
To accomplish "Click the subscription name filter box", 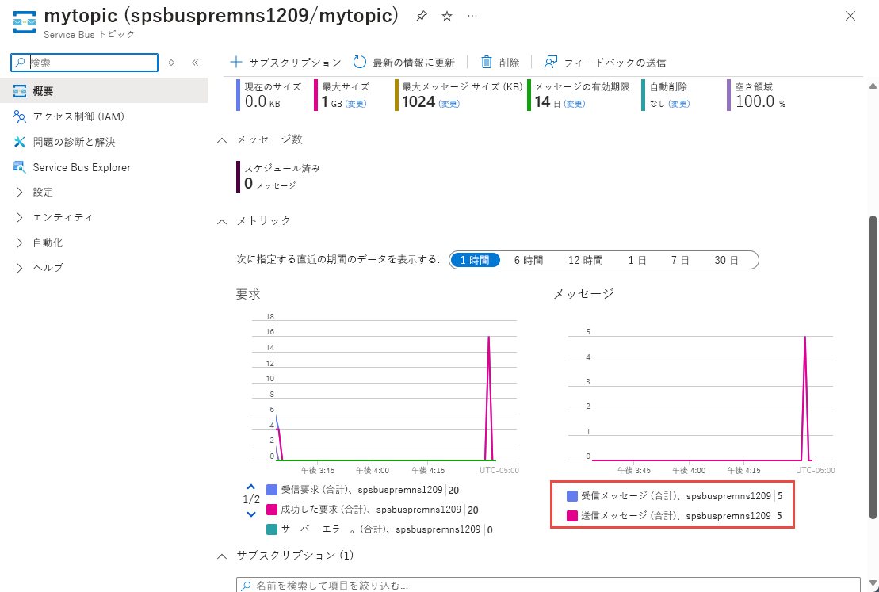I will coord(548,585).
